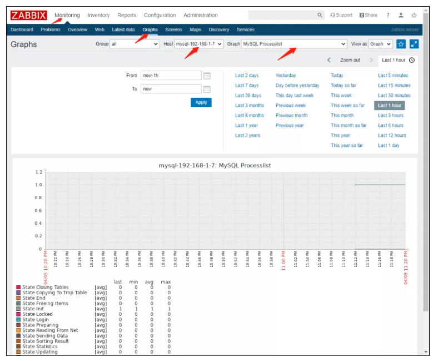Select Last 7 days range

coord(247,86)
